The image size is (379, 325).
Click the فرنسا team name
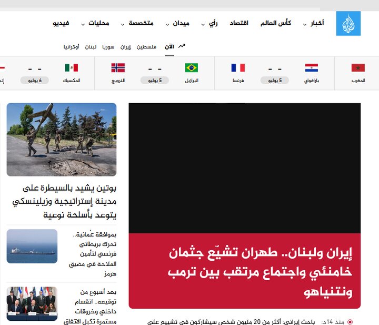click(x=238, y=81)
